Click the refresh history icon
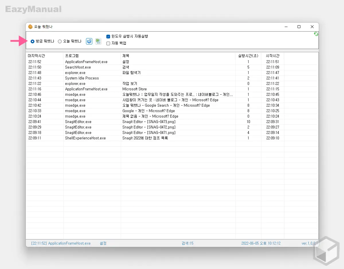The width and height of the screenshot is (344, 269). point(89,41)
